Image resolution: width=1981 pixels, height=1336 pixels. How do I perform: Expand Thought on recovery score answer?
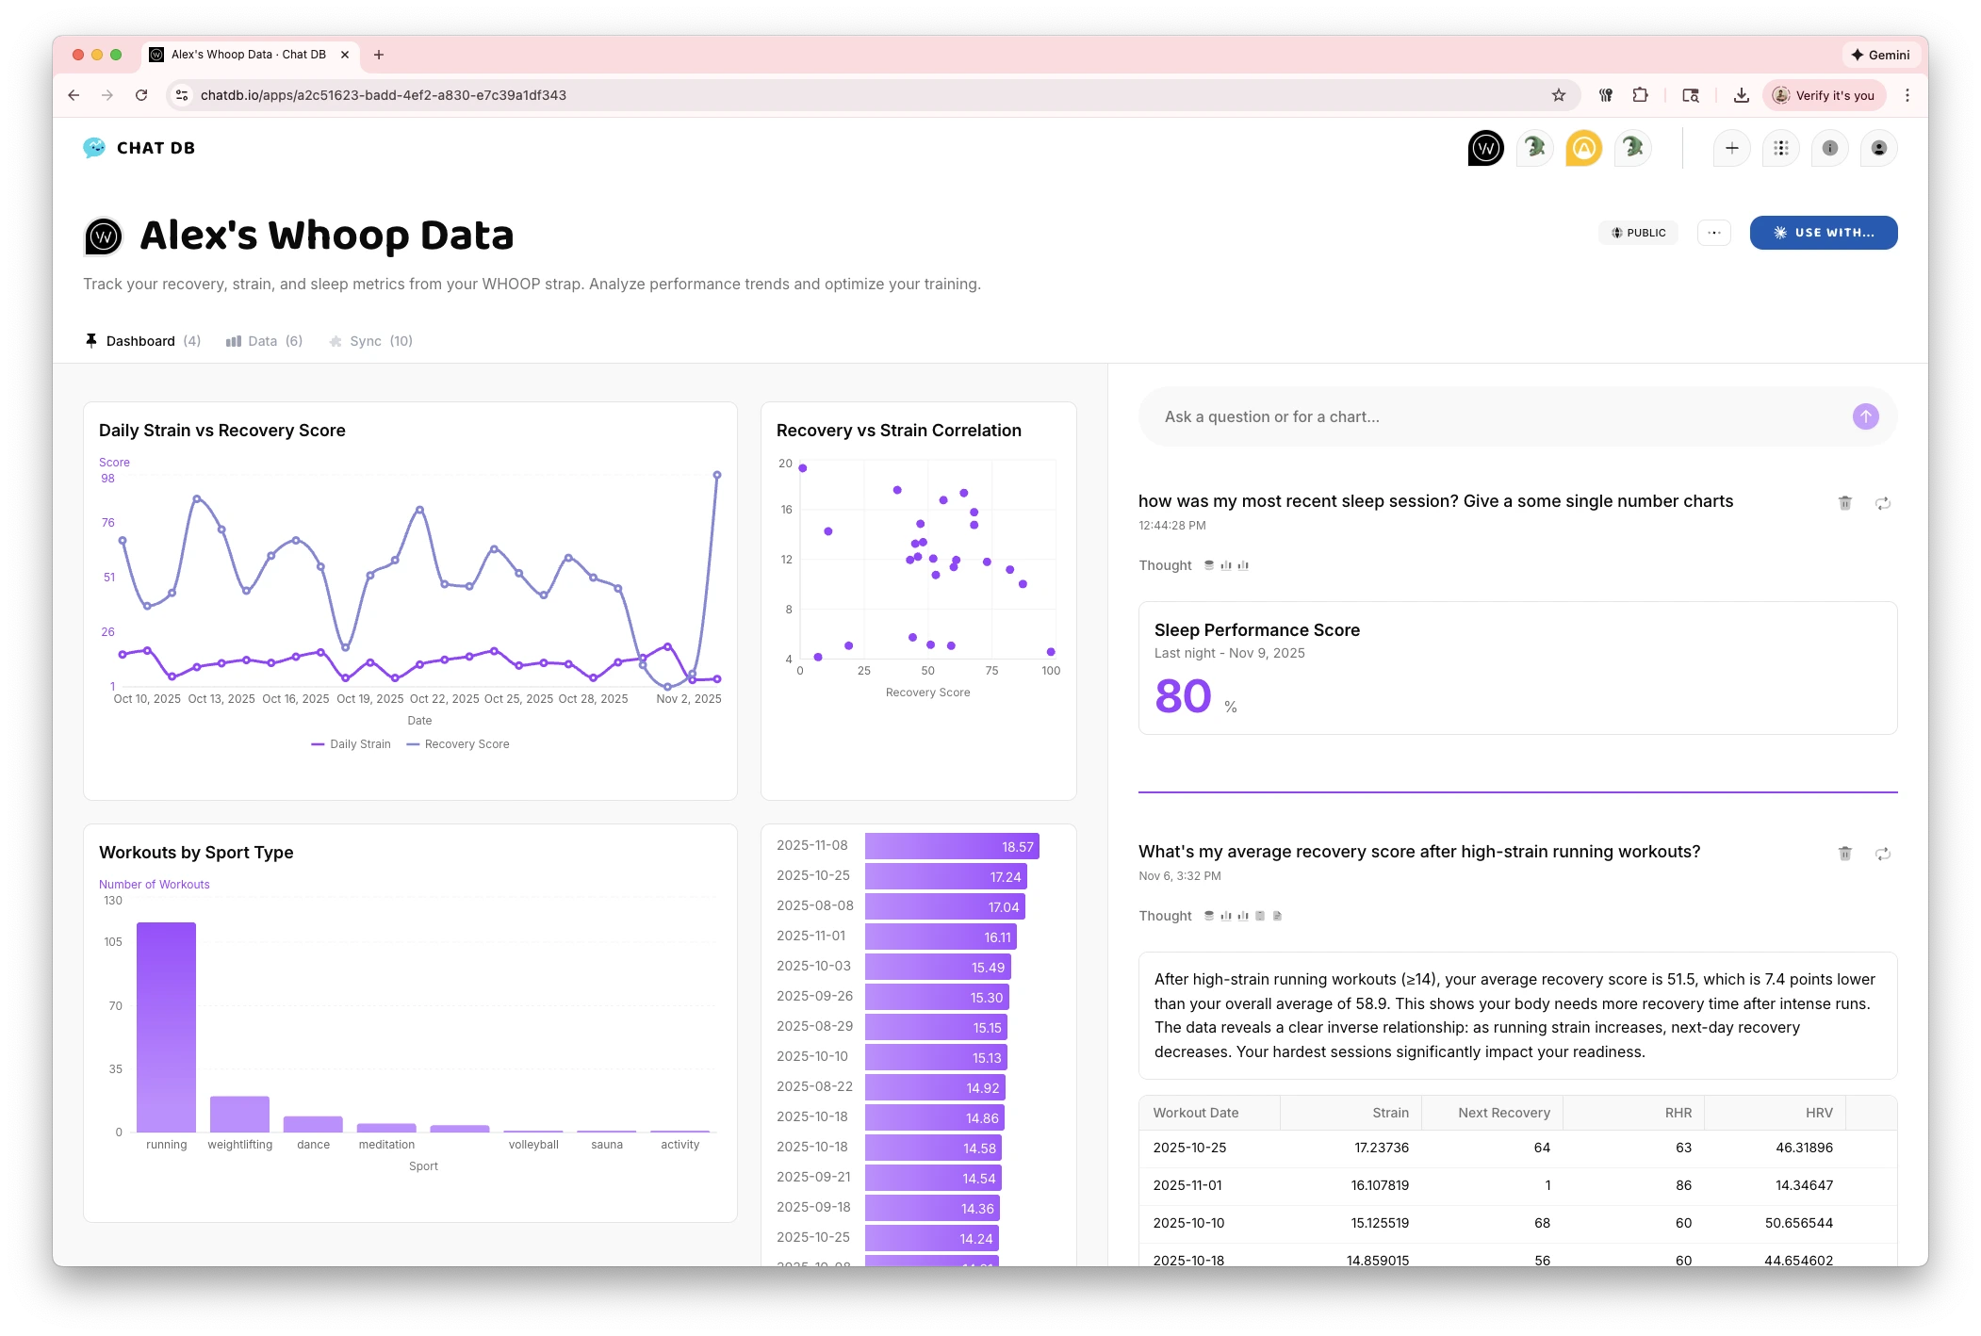coord(1165,916)
